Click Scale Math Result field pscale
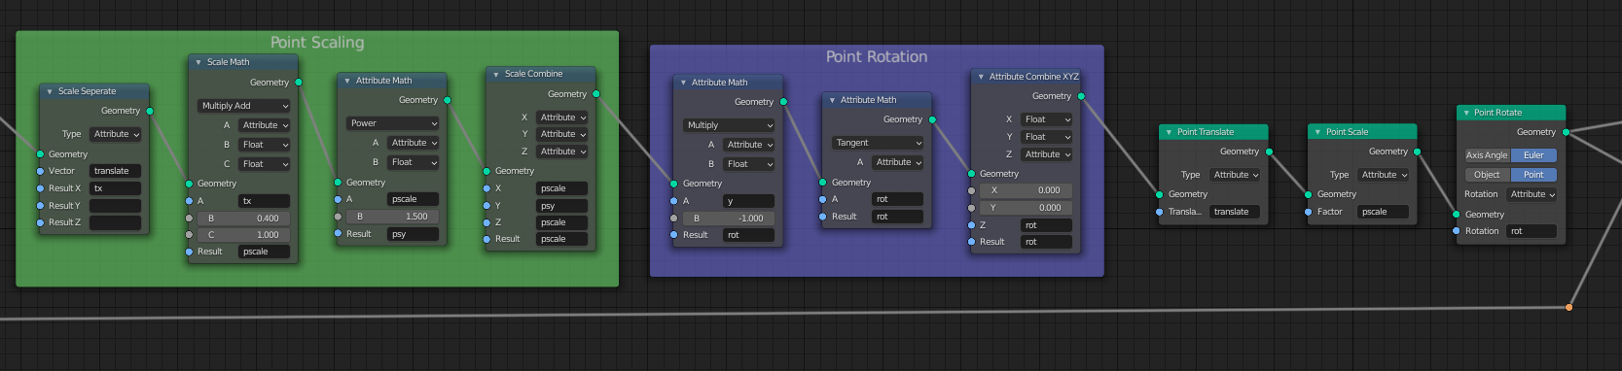Viewport: 1622px width, 371px height. [265, 252]
